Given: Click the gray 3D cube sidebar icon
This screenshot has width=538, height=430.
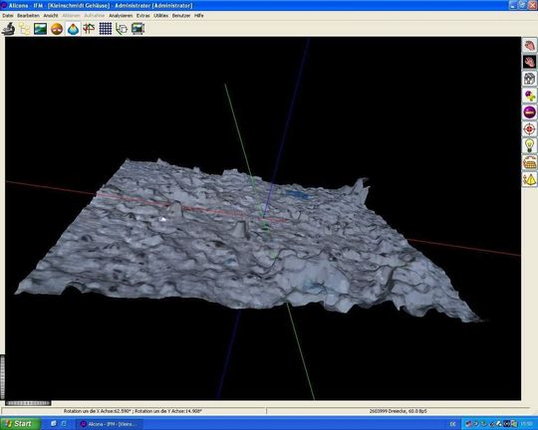Looking at the screenshot, I should coord(529,79).
